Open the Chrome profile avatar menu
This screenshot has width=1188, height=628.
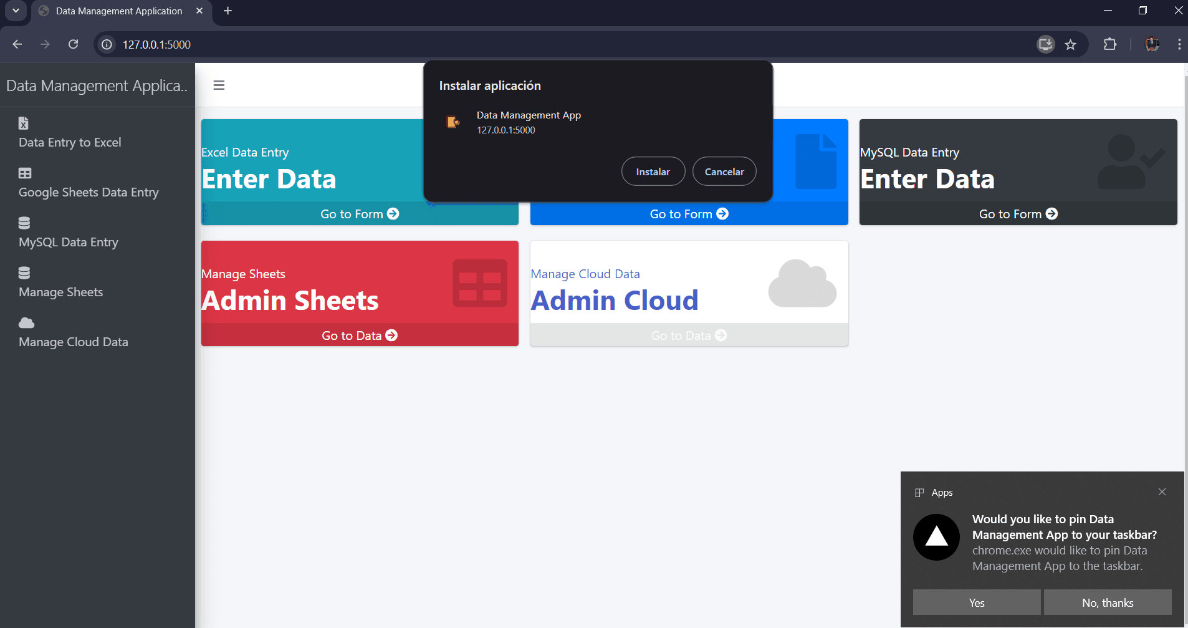click(x=1152, y=44)
